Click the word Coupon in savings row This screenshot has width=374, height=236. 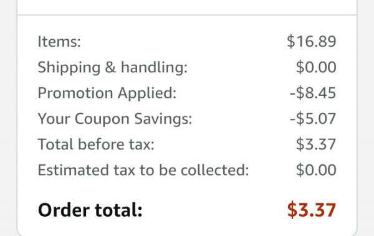click(102, 119)
